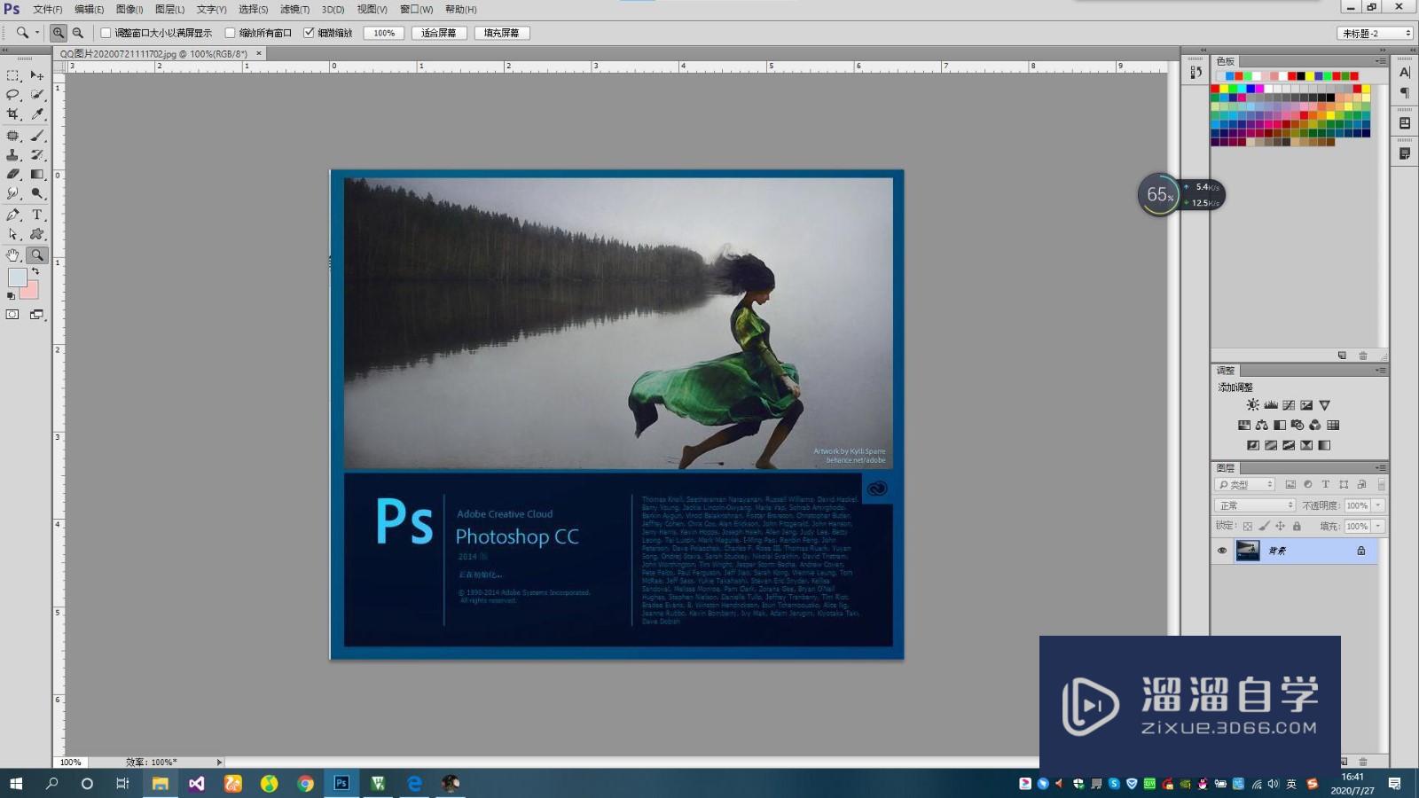Screen dimensions: 1419x798
Task: Open the 正常 blend mode dropdown
Action: click(x=1255, y=505)
